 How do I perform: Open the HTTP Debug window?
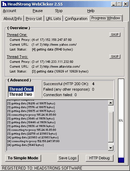pyautogui.click(x=99, y=158)
